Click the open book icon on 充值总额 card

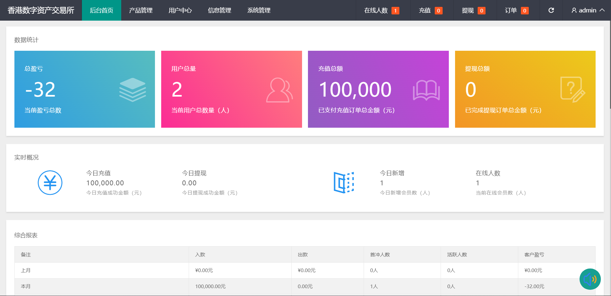(x=426, y=90)
